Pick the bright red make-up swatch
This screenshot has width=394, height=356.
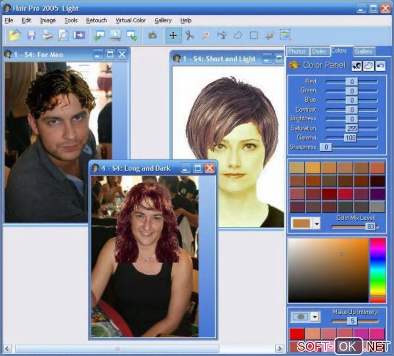coord(297,334)
